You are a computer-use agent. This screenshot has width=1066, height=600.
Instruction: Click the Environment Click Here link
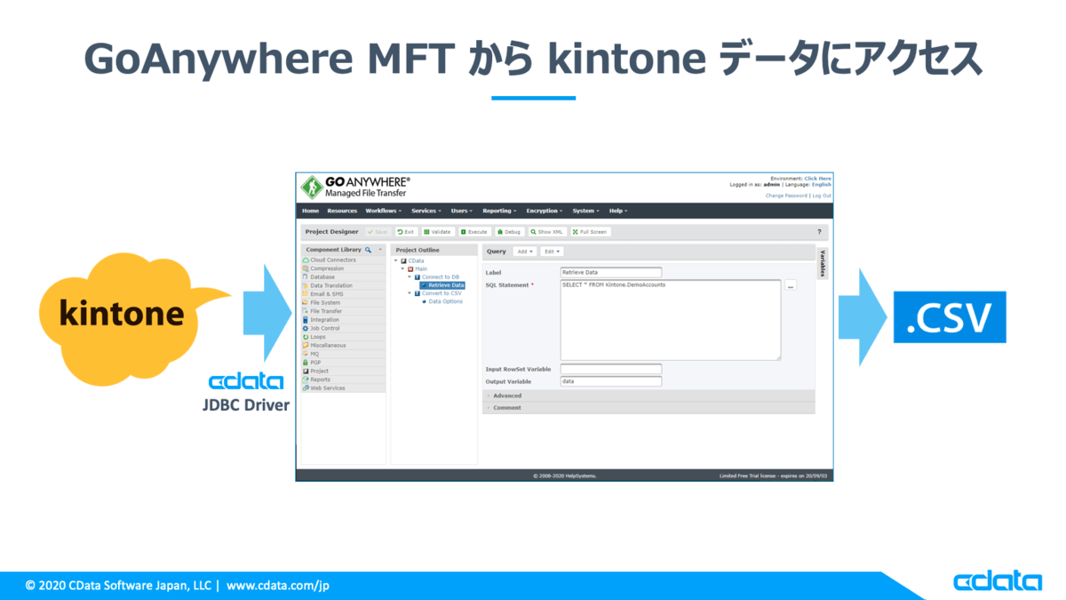818,179
